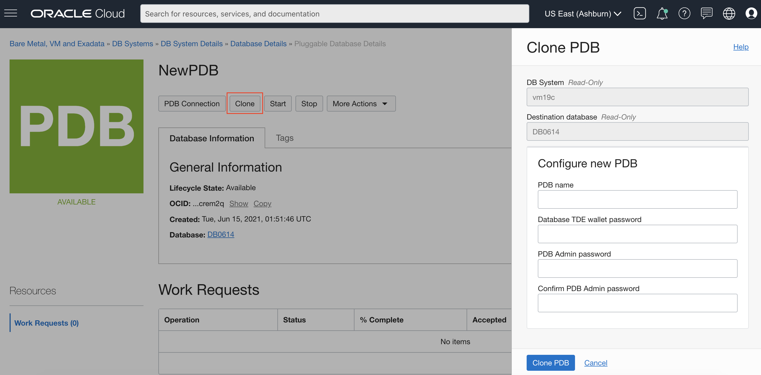
Task: Open the notifications bell
Action: click(x=662, y=14)
